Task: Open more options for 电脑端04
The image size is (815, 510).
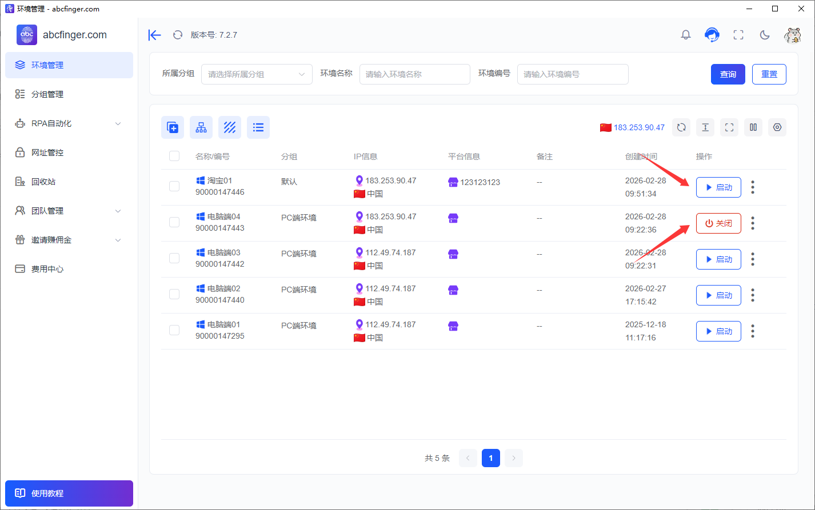Action: (753, 223)
